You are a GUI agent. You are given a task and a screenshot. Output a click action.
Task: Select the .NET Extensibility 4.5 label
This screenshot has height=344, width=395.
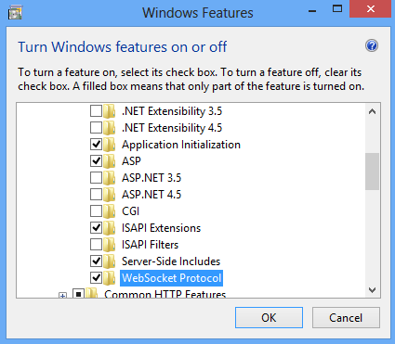click(172, 128)
